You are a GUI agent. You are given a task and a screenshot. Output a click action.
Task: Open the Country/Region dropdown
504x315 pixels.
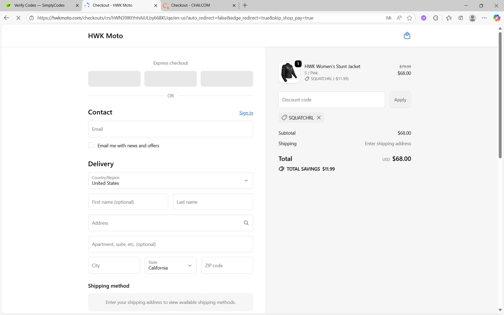click(171, 181)
